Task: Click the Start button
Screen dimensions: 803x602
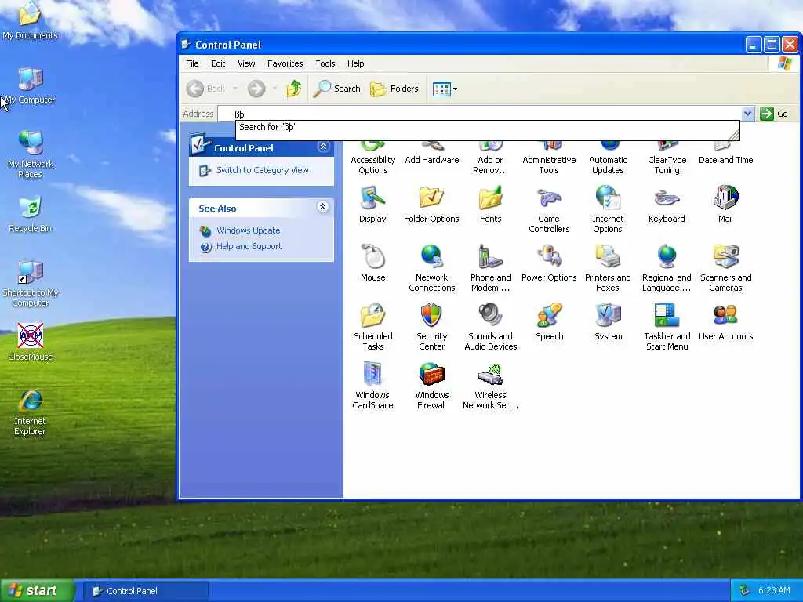Action: pos(37,591)
